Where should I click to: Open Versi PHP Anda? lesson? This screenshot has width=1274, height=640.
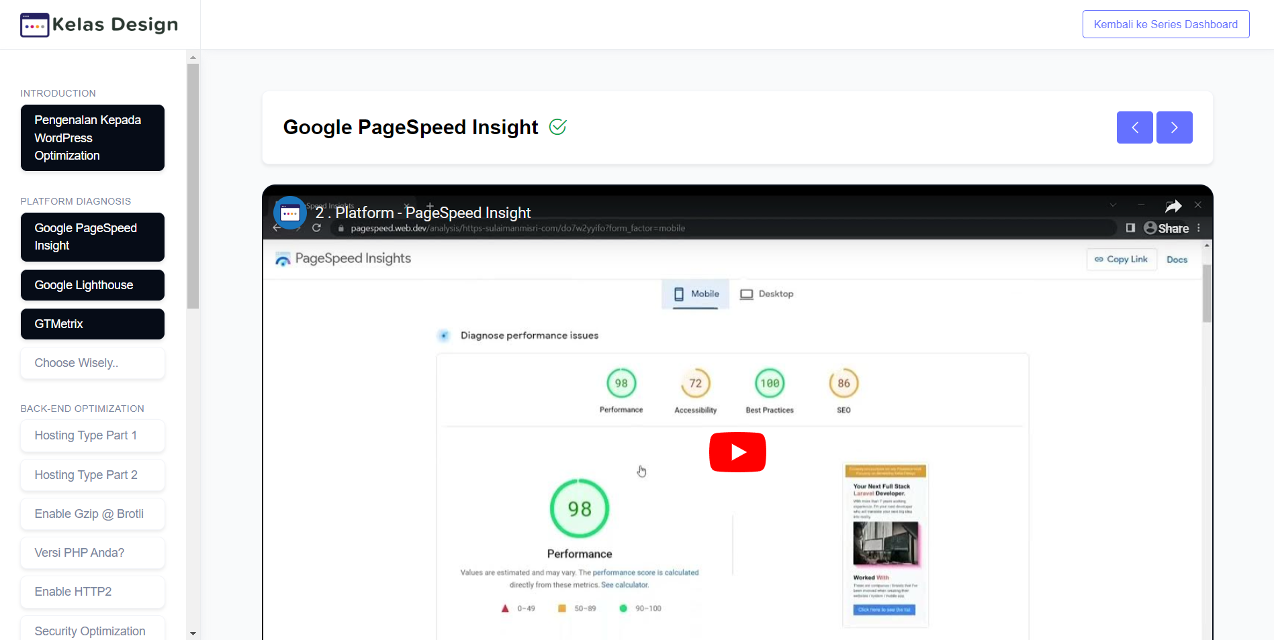(x=93, y=553)
